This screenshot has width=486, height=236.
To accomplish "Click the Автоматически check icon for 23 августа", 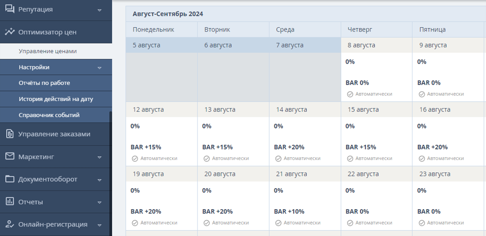I will point(421,223).
